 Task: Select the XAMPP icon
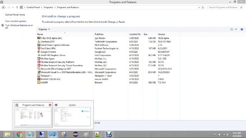[39, 82]
